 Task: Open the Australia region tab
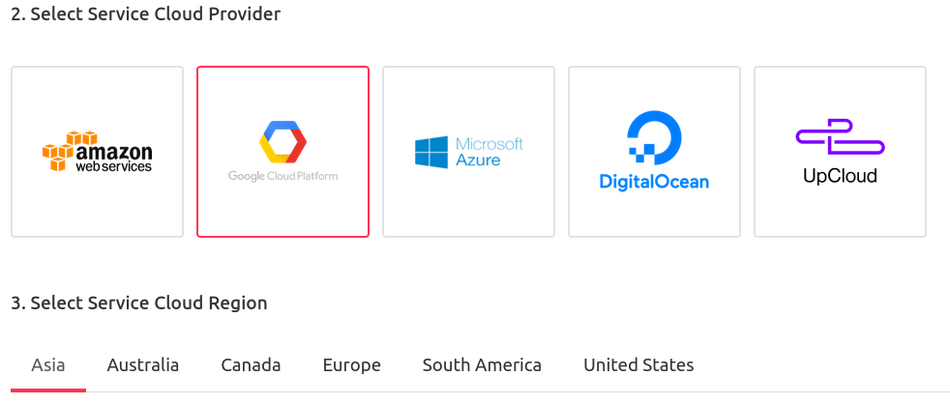(x=143, y=365)
